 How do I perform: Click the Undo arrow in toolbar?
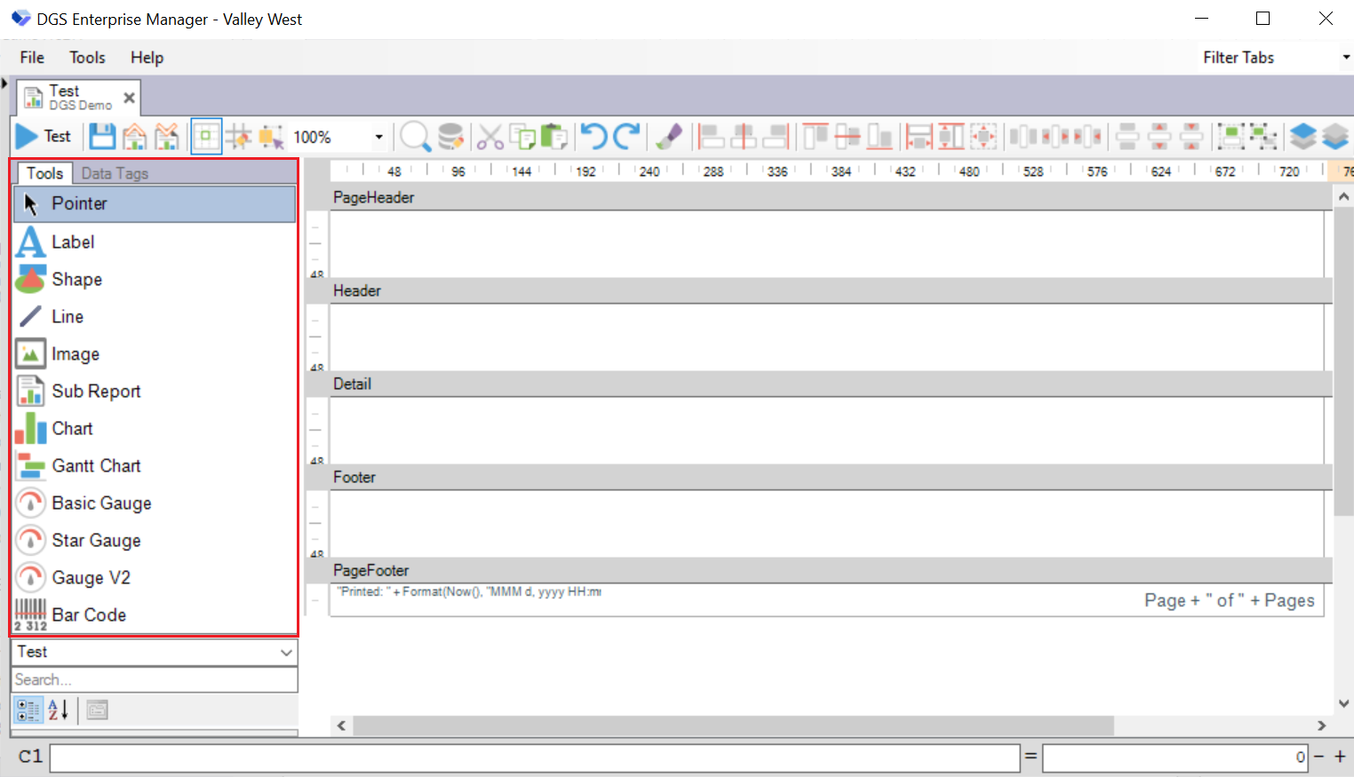pyautogui.click(x=593, y=137)
